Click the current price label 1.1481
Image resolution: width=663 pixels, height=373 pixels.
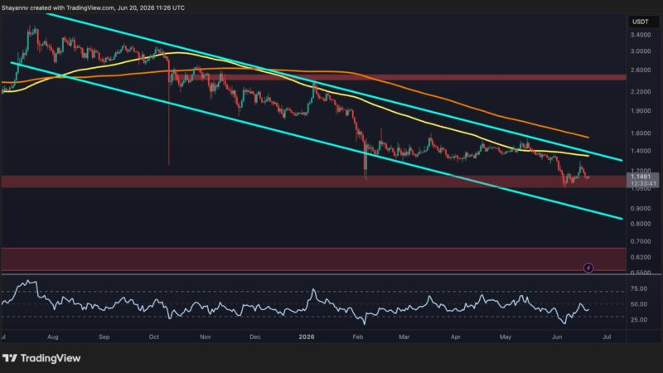pos(640,177)
